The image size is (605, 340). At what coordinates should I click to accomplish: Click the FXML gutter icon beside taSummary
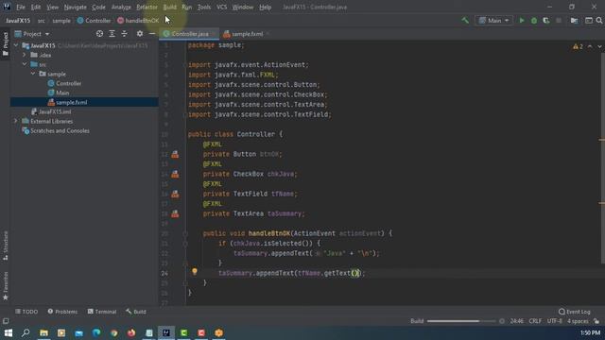coord(175,214)
